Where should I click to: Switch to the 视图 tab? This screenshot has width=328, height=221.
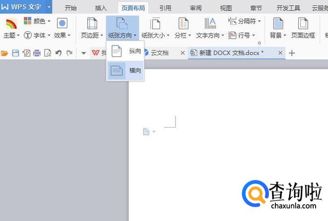click(226, 8)
